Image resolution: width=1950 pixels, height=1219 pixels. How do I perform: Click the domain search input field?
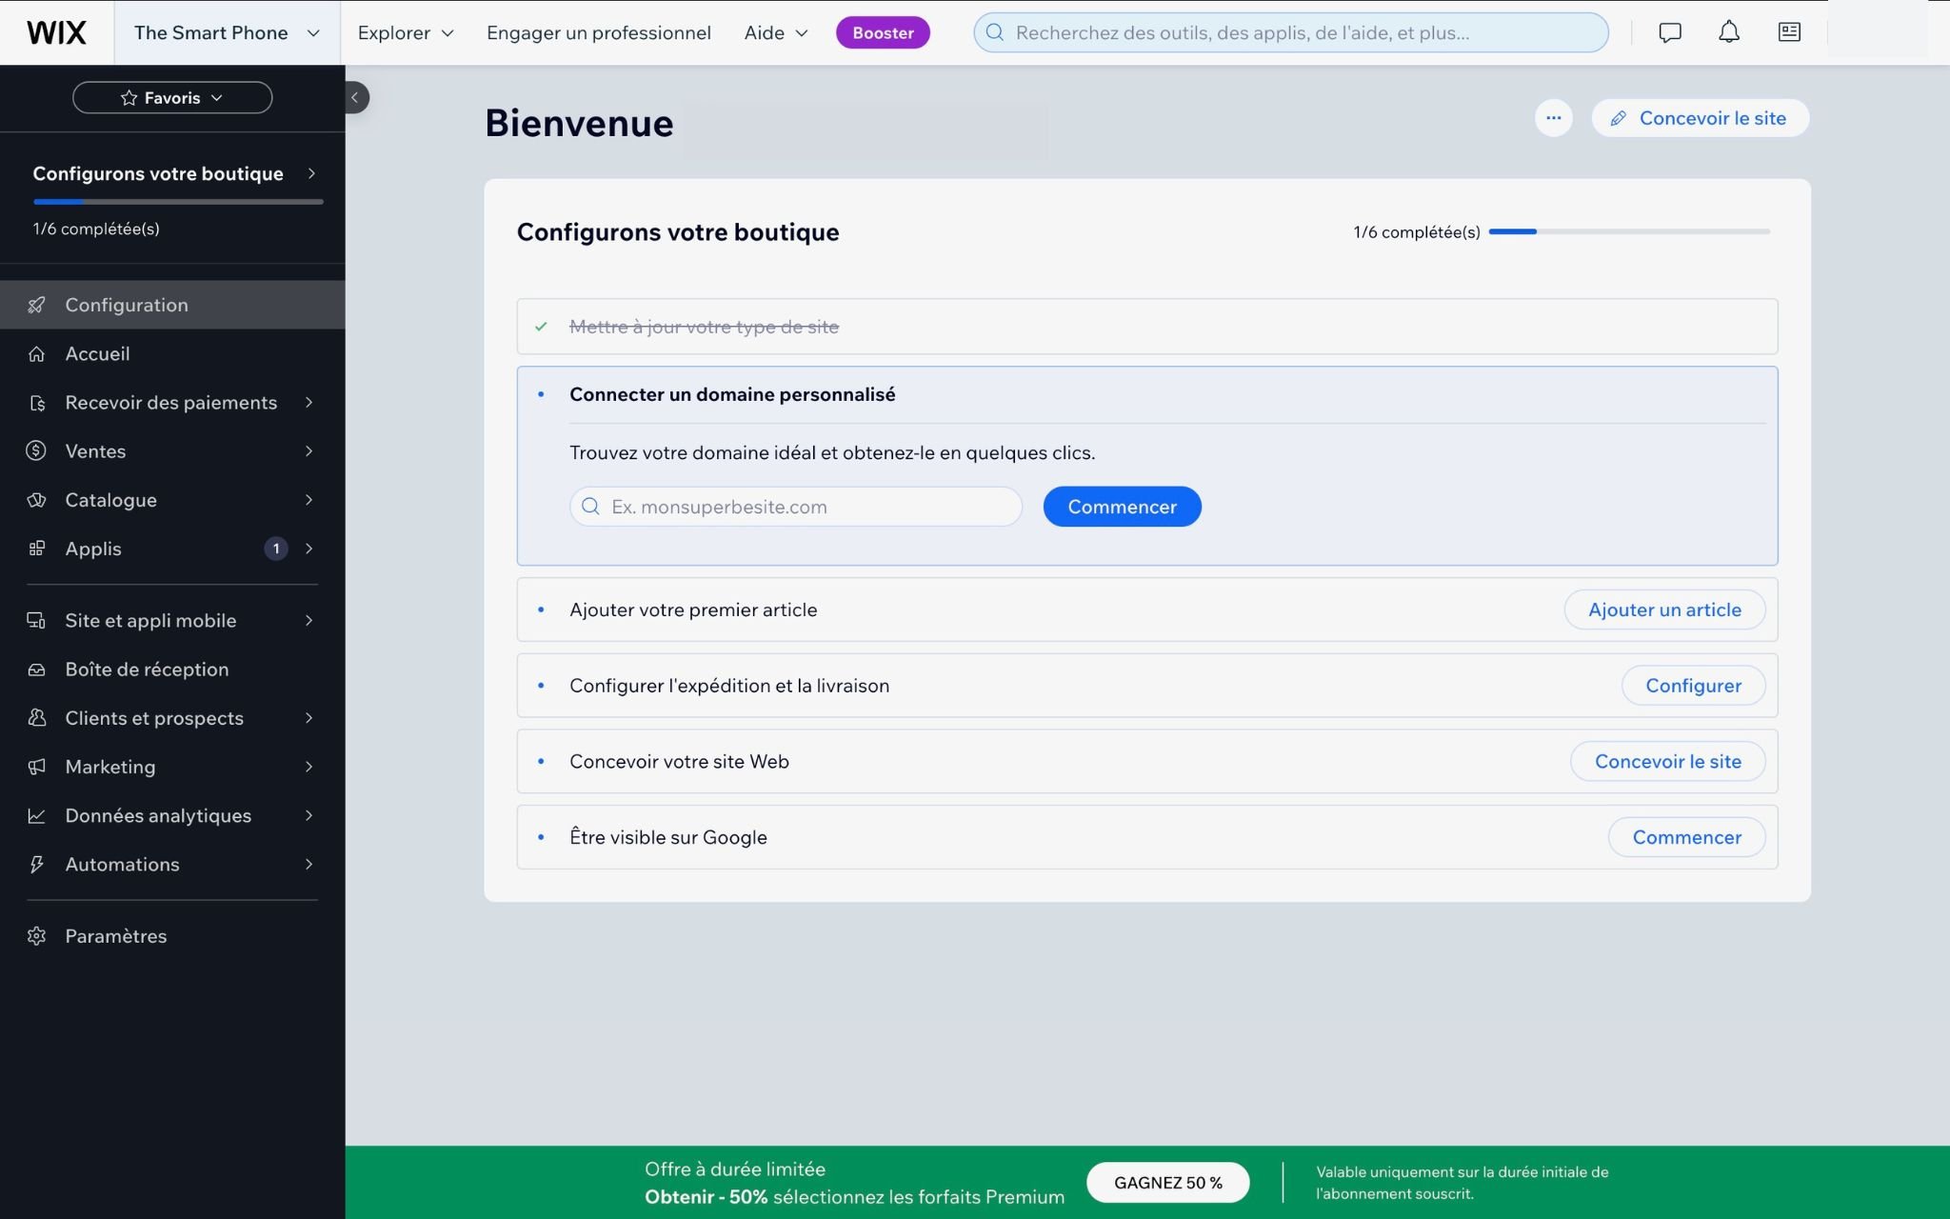[796, 507]
